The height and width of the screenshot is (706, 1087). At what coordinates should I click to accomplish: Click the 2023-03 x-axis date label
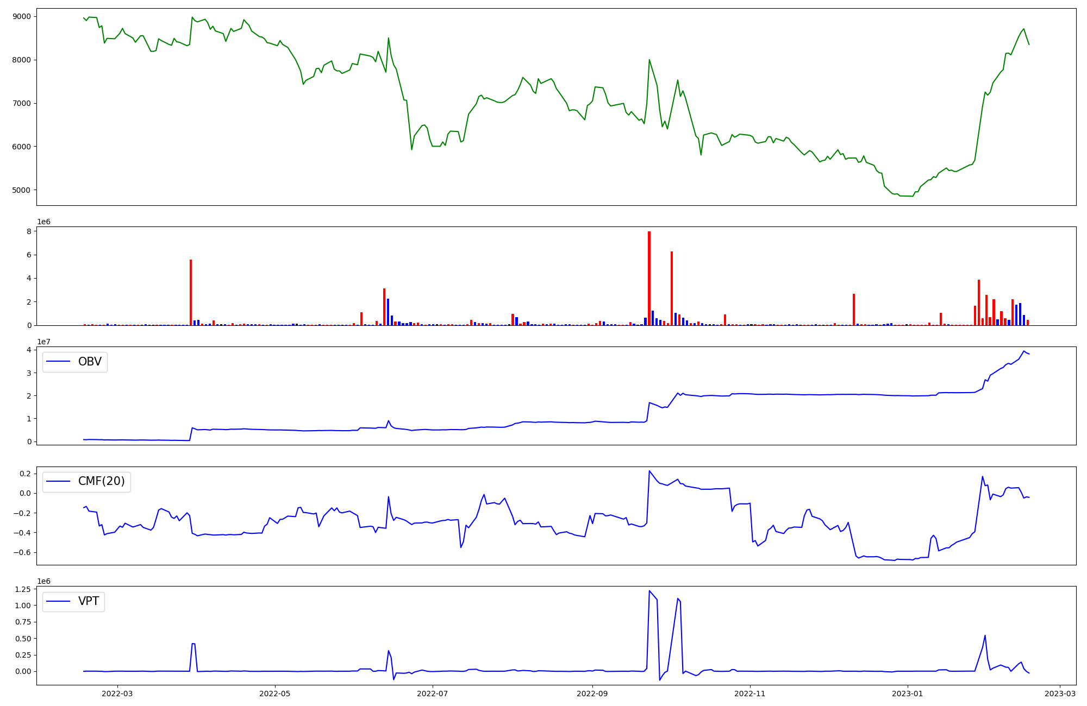coord(1060,693)
